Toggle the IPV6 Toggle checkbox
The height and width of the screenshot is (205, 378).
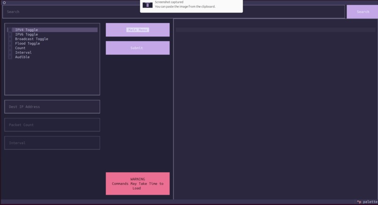pos(10,35)
